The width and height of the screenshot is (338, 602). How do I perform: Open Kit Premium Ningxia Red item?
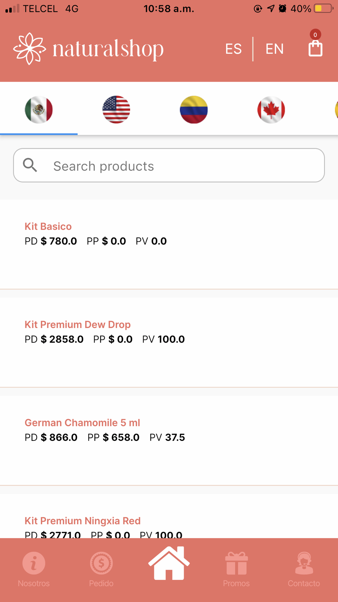pyautogui.click(x=82, y=521)
